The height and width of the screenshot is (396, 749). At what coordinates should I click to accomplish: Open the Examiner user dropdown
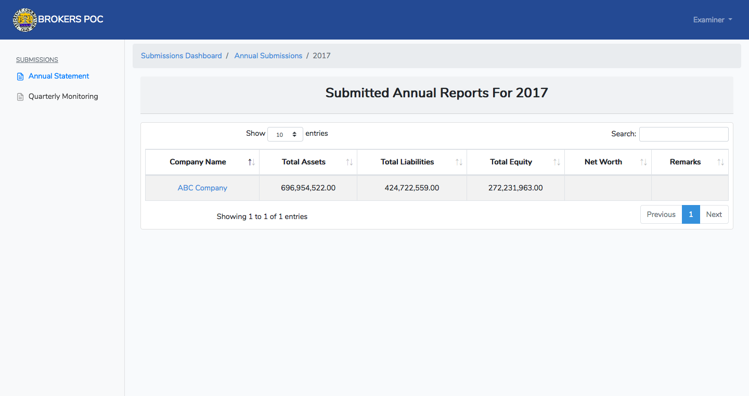[x=713, y=20]
